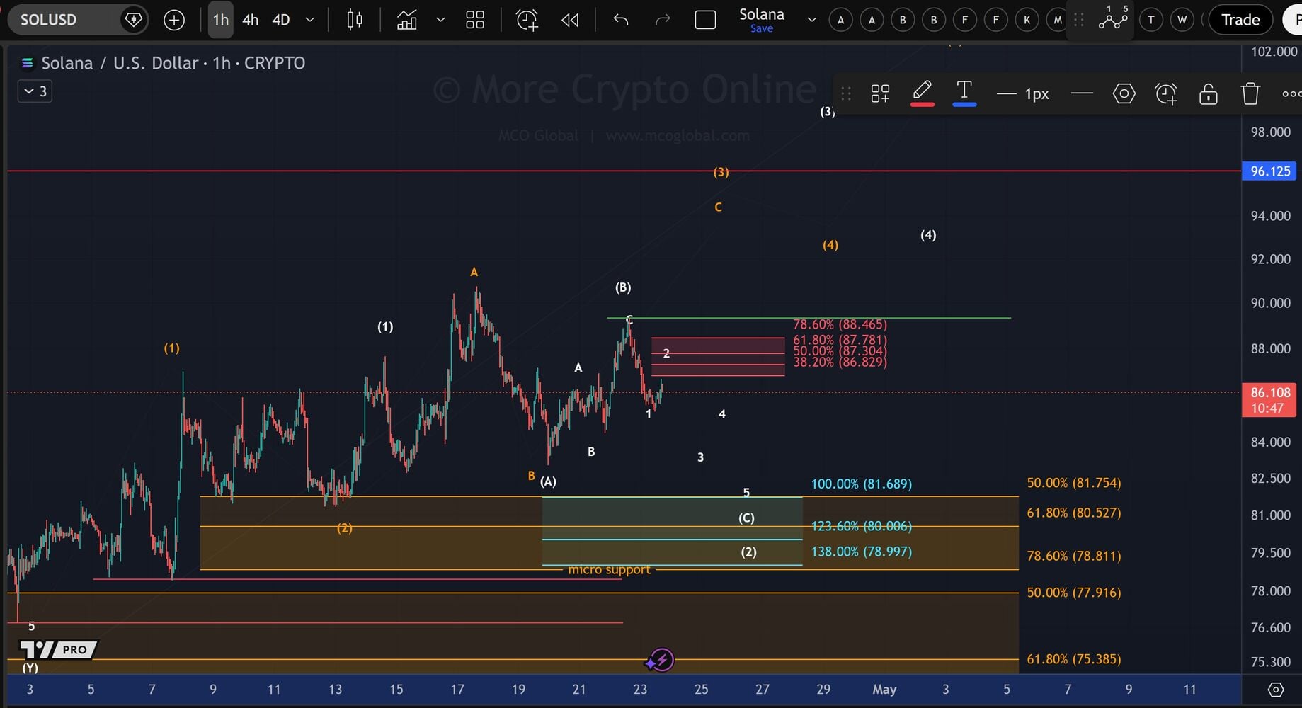Open the layout templates grid
The width and height of the screenshot is (1302, 708).
[x=475, y=20]
